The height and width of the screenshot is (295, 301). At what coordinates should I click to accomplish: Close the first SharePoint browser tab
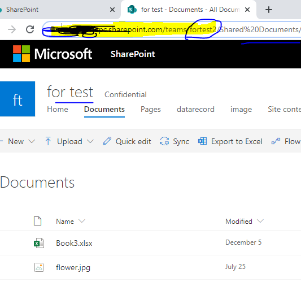click(112, 10)
